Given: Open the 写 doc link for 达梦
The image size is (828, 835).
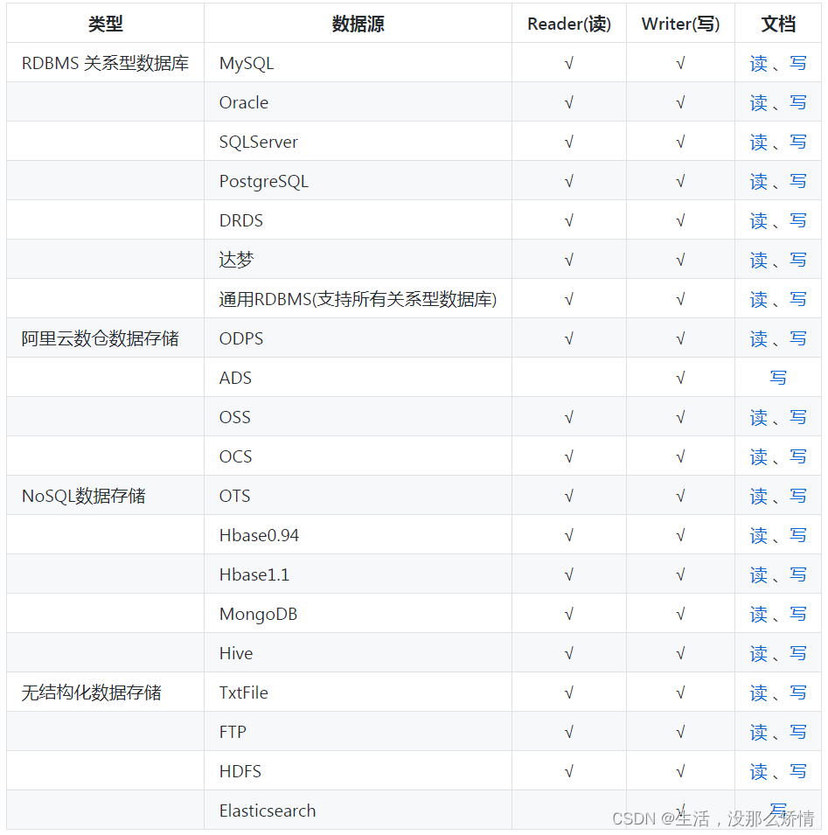Looking at the screenshot, I should click(x=797, y=260).
